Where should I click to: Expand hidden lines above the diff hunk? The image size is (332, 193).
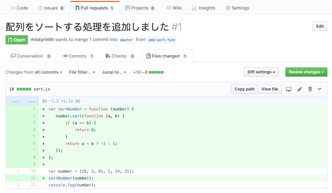click(x=22, y=101)
